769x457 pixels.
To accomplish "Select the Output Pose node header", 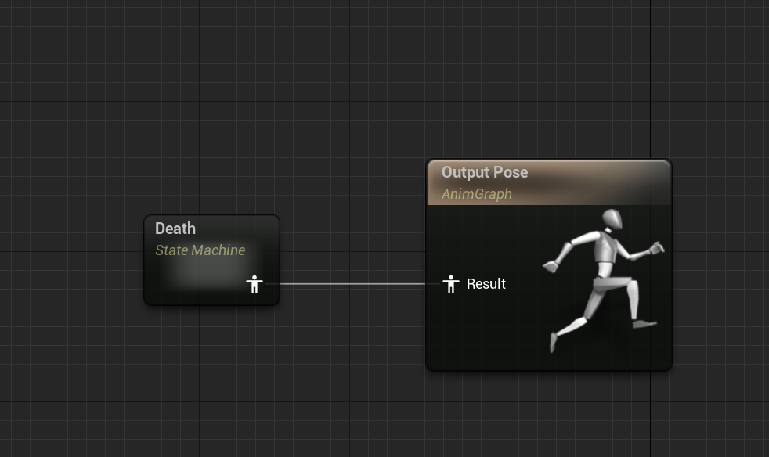I will pos(549,183).
